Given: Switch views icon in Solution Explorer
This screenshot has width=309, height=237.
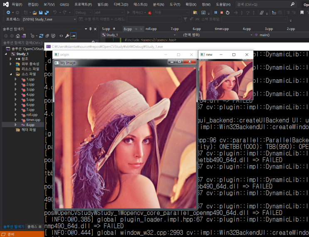Looking at the screenshot, I should 24,36.
